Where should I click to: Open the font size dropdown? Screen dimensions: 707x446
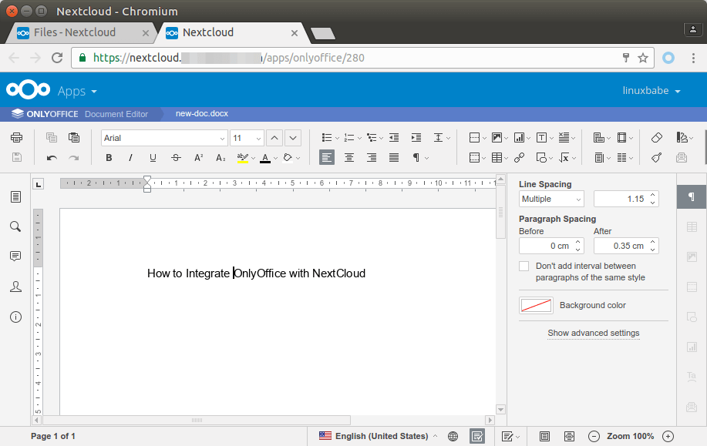click(258, 137)
